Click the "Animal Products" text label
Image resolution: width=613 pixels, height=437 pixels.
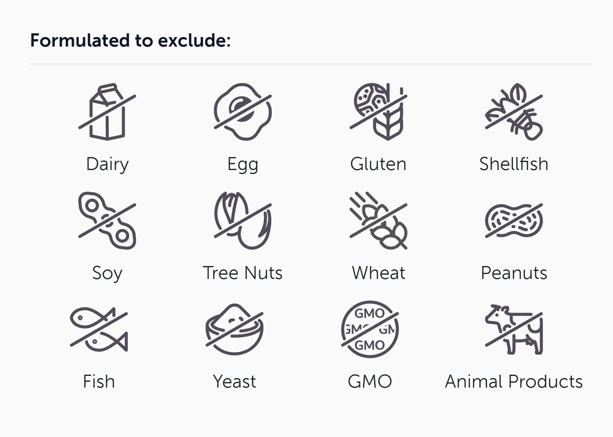514,381
